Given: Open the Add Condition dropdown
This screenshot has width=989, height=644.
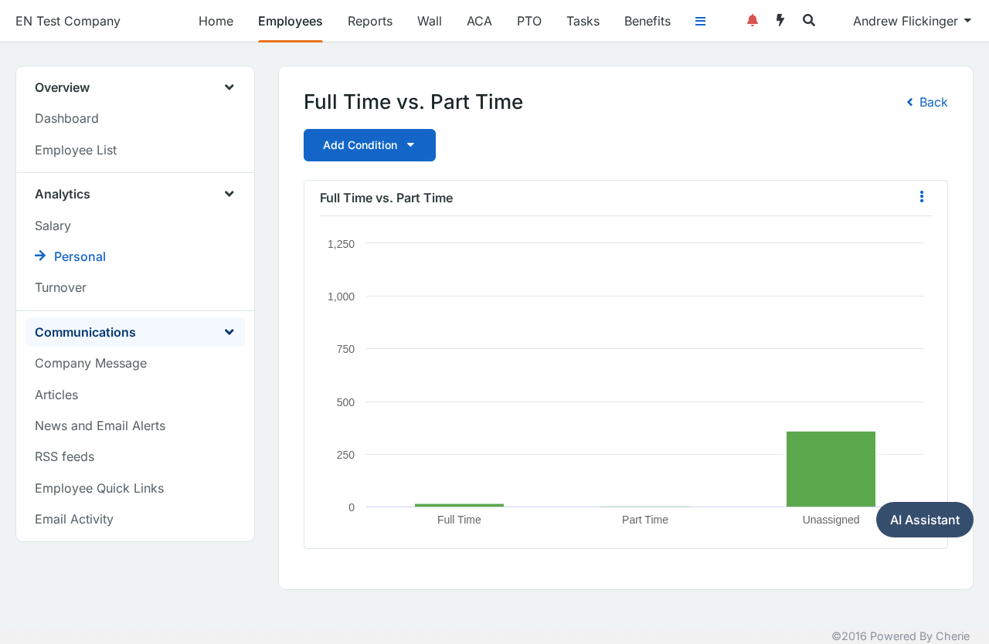Looking at the screenshot, I should pyautogui.click(x=369, y=145).
